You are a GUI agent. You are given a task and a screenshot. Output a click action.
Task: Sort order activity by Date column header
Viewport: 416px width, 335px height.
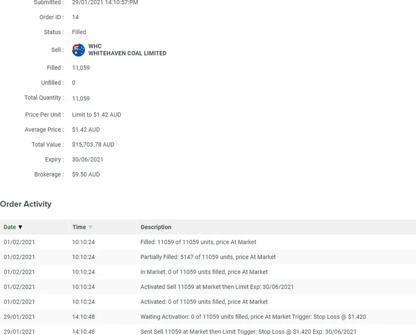(10, 227)
